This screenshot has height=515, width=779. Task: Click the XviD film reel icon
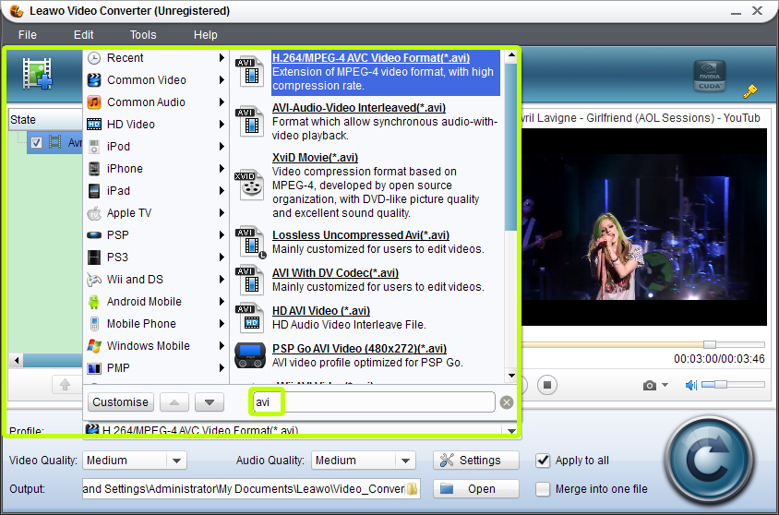pyautogui.click(x=251, y=186)
